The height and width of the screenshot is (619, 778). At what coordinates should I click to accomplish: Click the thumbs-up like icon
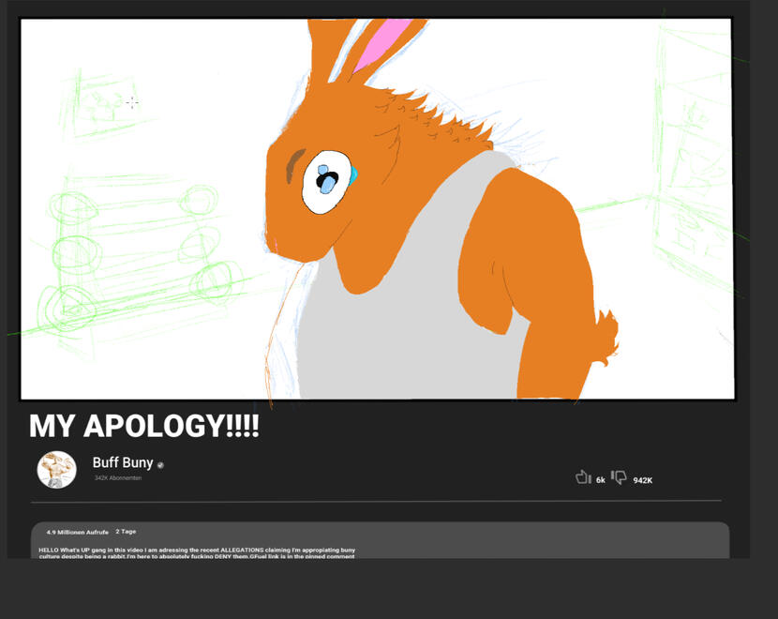(582, 477)
